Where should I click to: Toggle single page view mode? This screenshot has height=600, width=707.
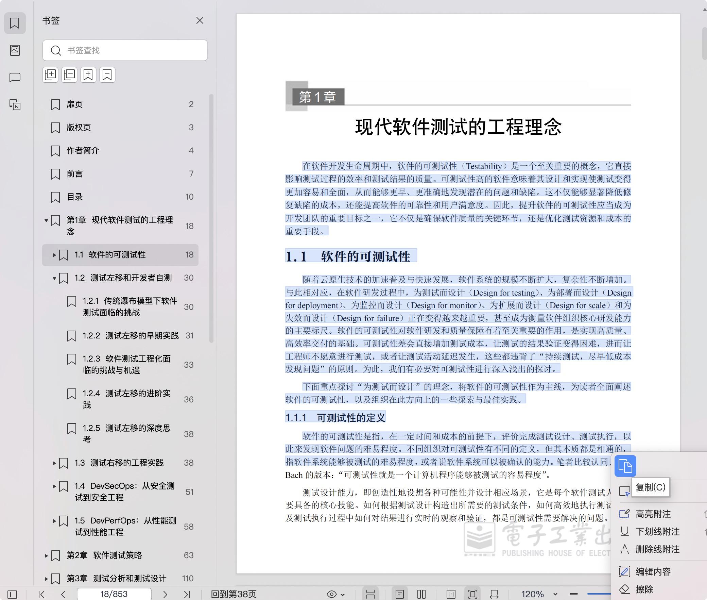(400, 594)
